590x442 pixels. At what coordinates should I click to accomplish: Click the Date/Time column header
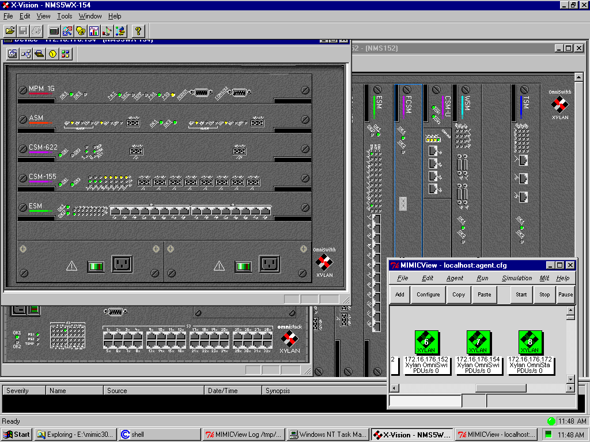tap(233, 391)
